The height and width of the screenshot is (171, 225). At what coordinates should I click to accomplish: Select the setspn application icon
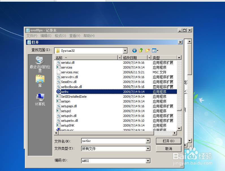(59, 101)
